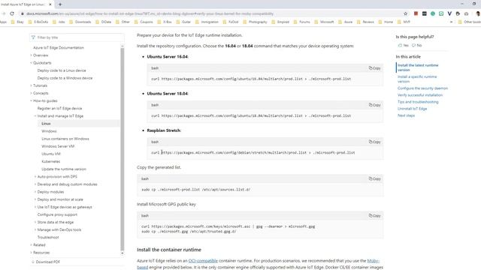Click the browser address bar URL
This screenshot has height=270, width=481.
tap(150, 13)
